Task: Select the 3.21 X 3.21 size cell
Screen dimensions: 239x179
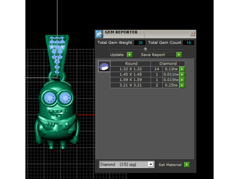Action: [130, 85]
